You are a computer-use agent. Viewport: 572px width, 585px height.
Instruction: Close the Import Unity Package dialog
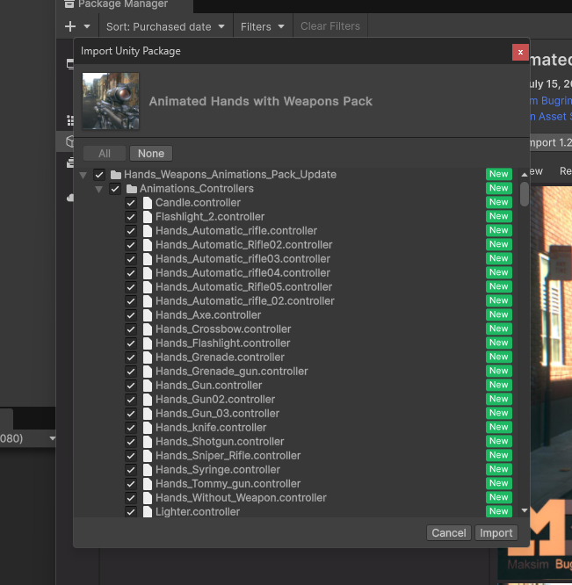[x=520, y=52]
